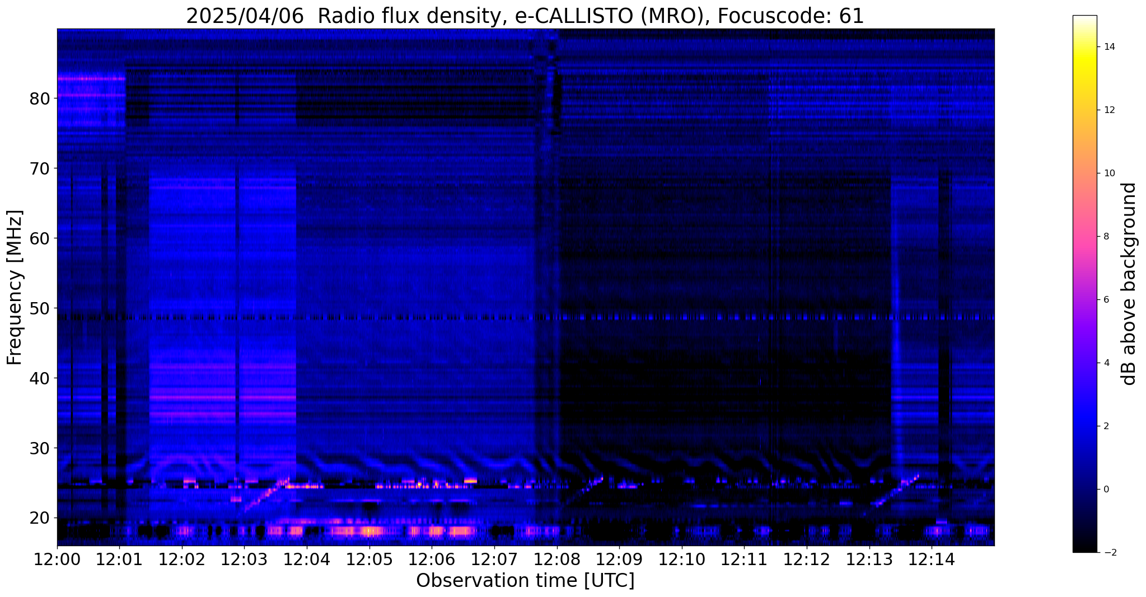Image resolution: width=1146 pixels, height=597 pixels.
Task: Click the 'Frequency [MHz]' y-axis label
Action: 15,288
